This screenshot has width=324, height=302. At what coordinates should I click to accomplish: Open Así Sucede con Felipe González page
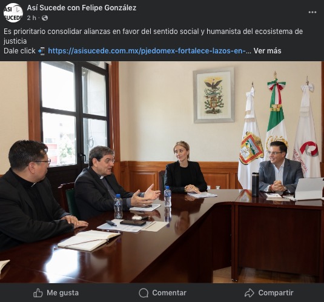(x=82, y=8)
